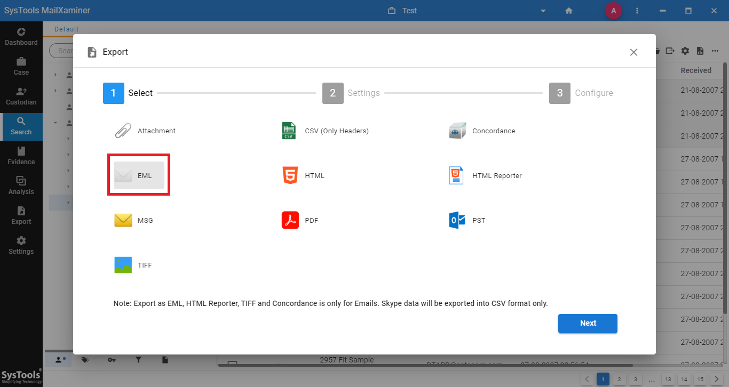
Task: Go to page 1 in pagination
Action: click(x=603, y=379)
